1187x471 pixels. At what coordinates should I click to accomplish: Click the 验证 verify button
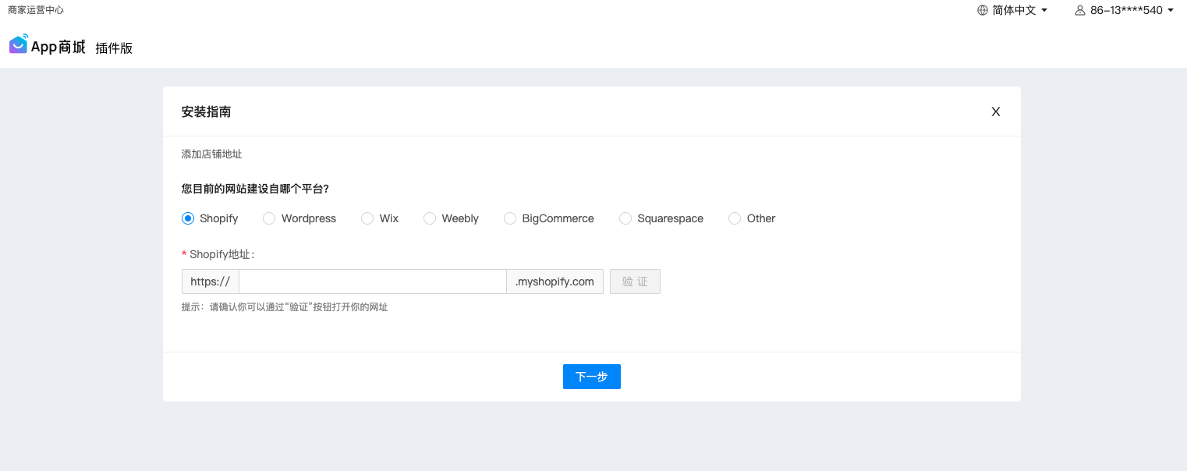tap(635, 282)
